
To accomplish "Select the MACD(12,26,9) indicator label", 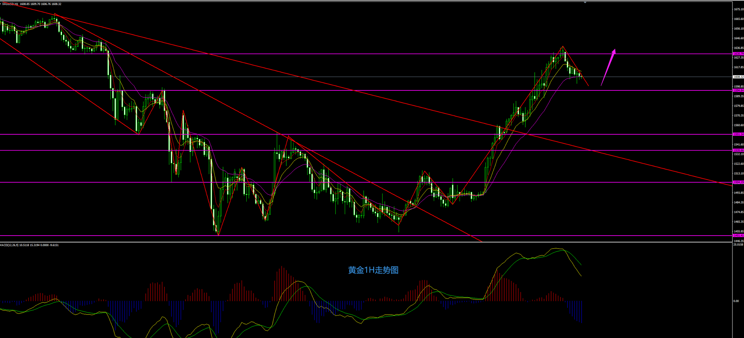I will click(x=9, y=245).
